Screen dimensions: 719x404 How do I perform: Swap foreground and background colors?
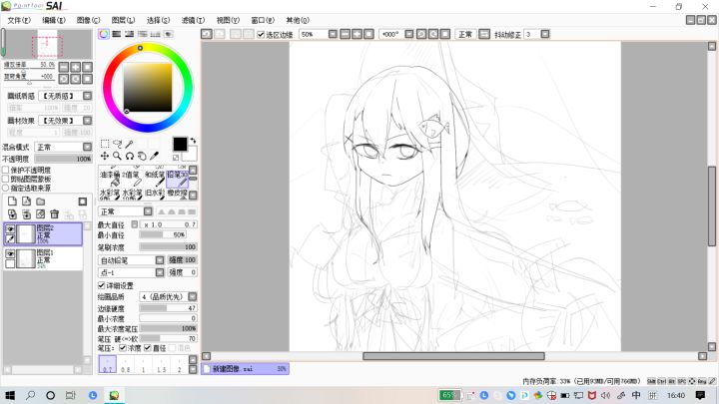[x=193, y=141]
